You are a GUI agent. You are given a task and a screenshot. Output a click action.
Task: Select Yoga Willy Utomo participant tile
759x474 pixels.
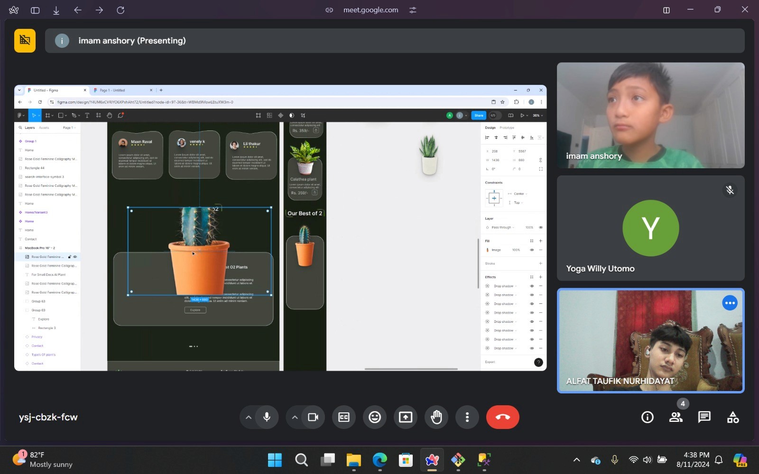pos(651,228)
